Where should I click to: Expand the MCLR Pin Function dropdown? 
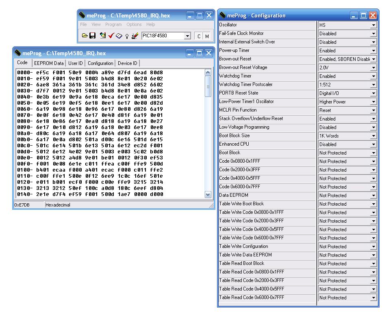(x=373, y=110)
